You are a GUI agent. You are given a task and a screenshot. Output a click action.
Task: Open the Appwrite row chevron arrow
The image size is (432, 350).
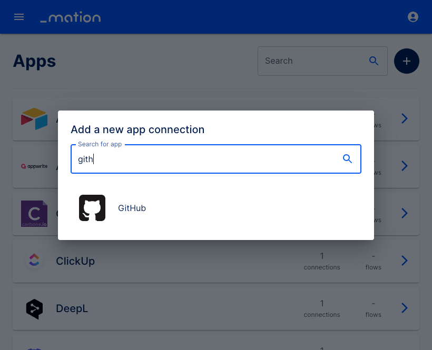click(404, 166)
